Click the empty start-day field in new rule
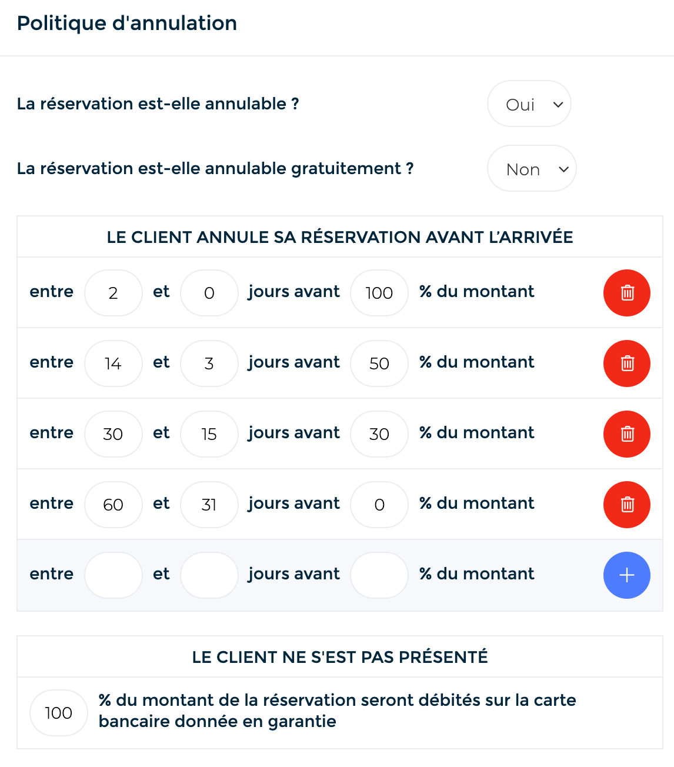674x767 pixels. pos(114,575)
